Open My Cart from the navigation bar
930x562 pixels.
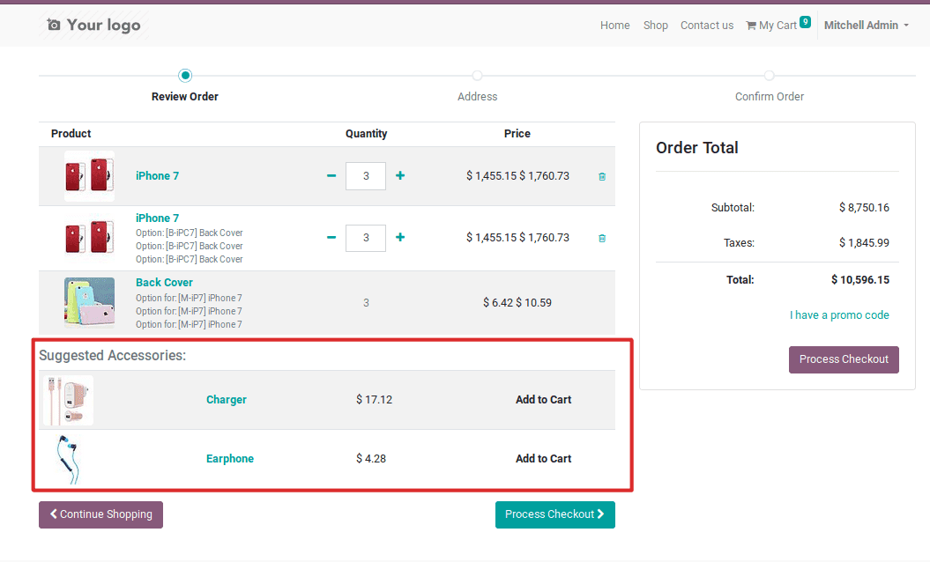coord(777,26)
